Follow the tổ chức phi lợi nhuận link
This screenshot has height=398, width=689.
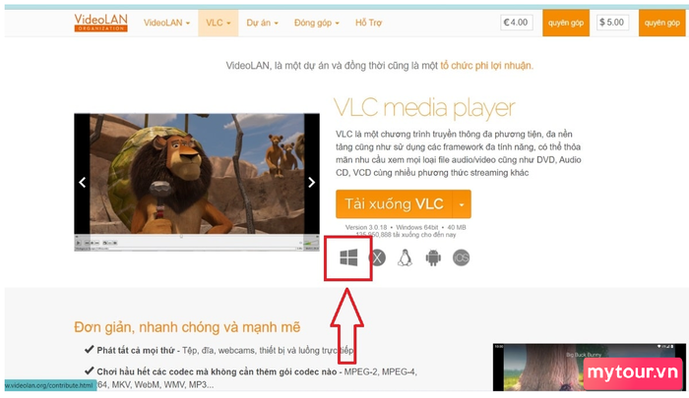[x=486, y=66]
